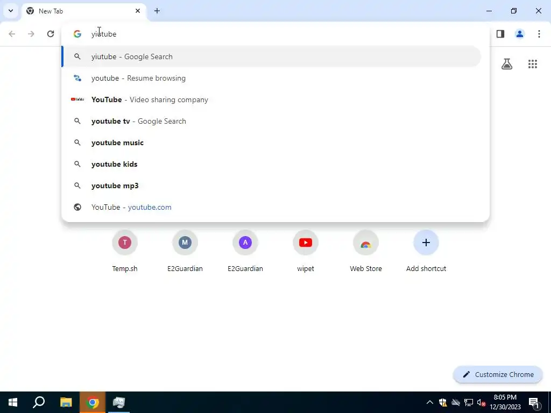Choose YouTube - Video sharing company suggestion
This screenshot has width=551, height=413.
click(x=271, y=99)
